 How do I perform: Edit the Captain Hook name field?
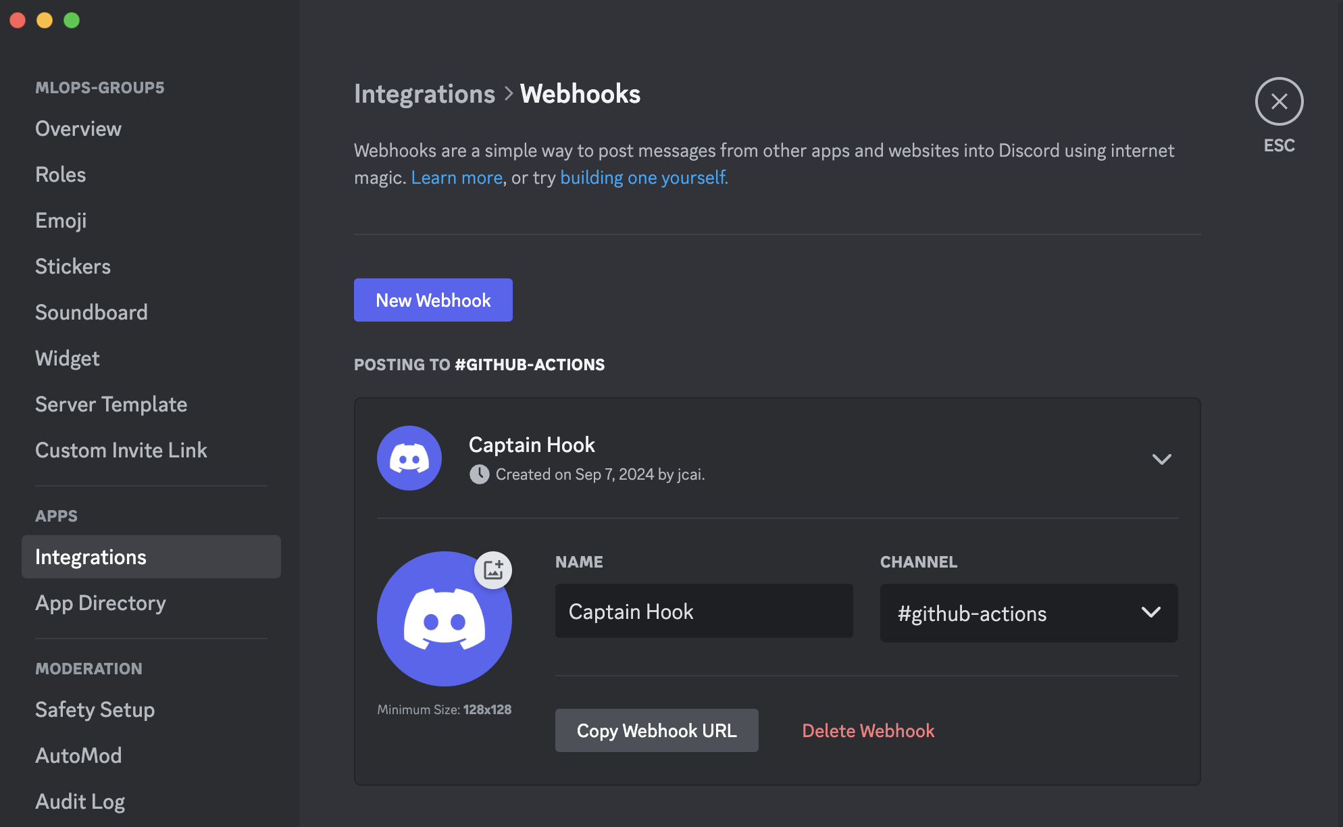704,611
